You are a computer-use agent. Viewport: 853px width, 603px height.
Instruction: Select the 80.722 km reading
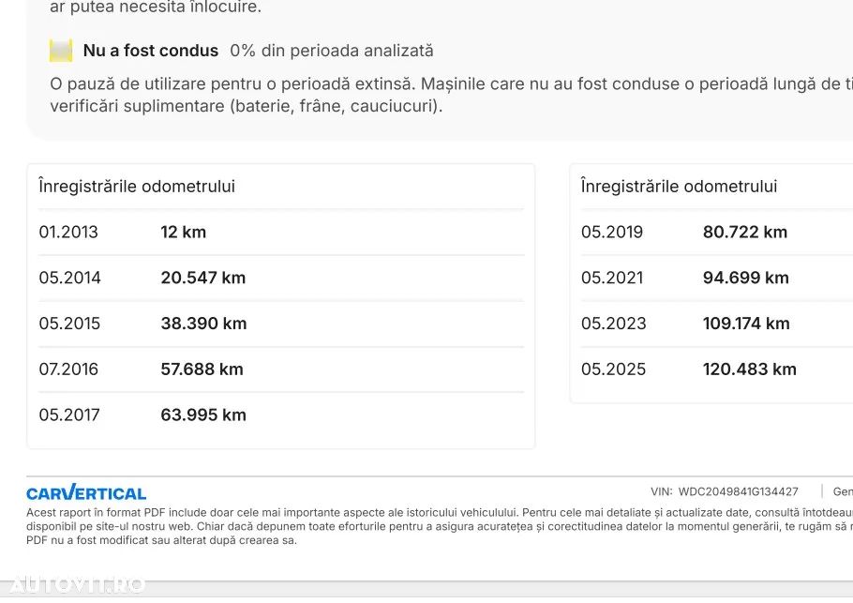[x=745, y=232]
